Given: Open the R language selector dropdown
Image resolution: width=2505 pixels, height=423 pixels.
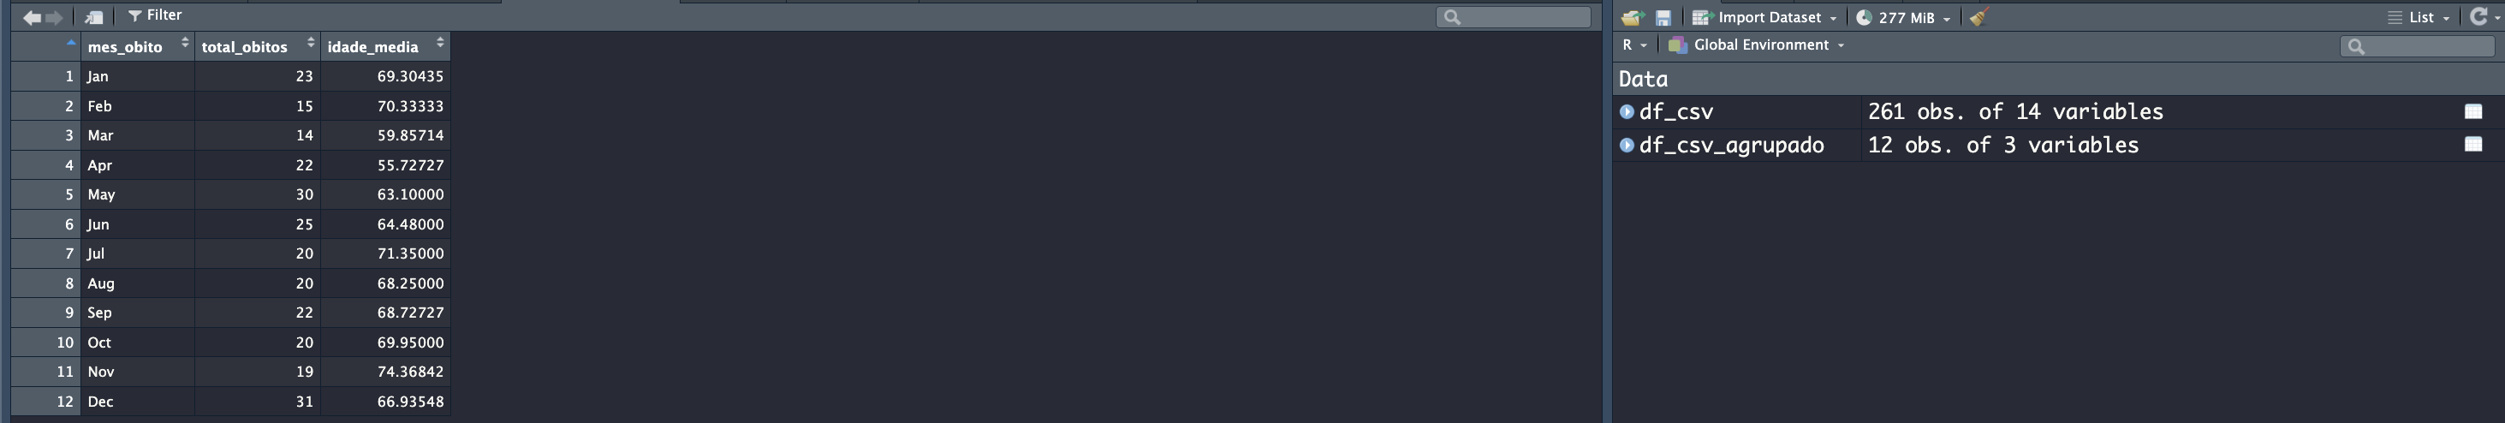Looking at the screenshot, I should (x=1633, y=45).
